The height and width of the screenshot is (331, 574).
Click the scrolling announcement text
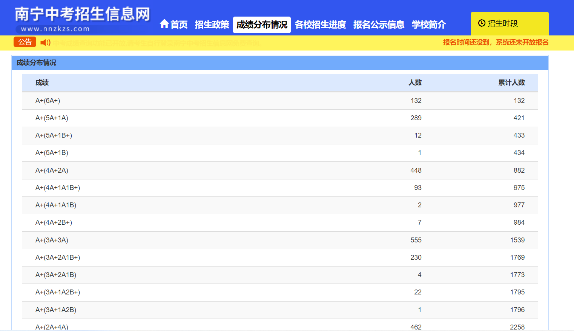tap(157, 43)
